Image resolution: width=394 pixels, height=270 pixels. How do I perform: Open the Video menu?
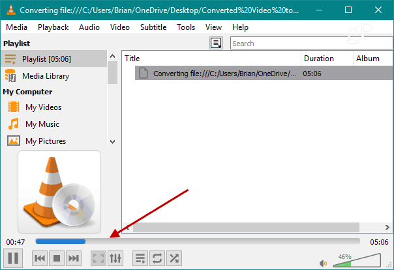[x=120, y=27]
